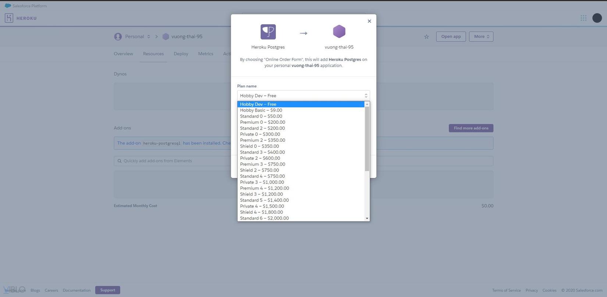Viewport: 607px width, 297px height.
Task: Click the plan list scrollbar down arrow
Action: (x=367, y=218)
